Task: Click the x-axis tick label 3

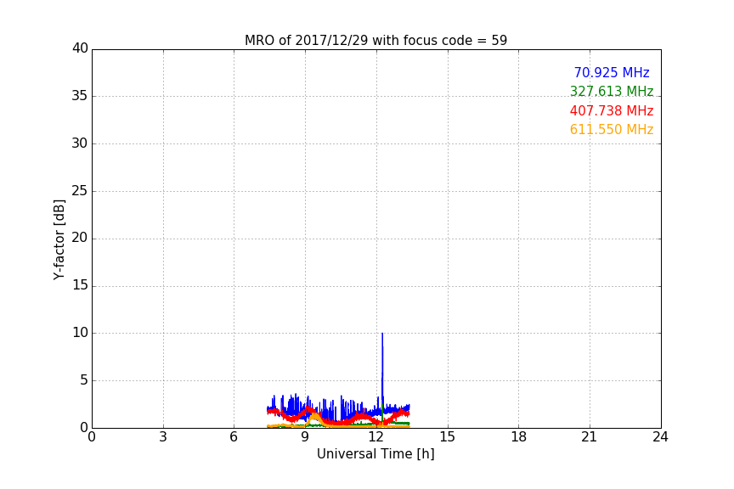Action: pos(163,437)
